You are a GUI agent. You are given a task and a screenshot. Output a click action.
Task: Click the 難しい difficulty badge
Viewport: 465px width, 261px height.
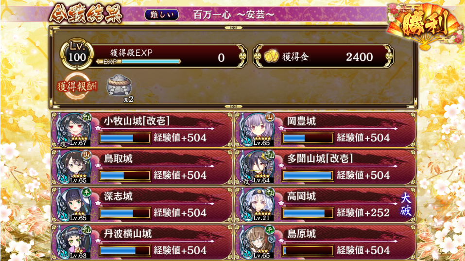click(x=162, y=15)
